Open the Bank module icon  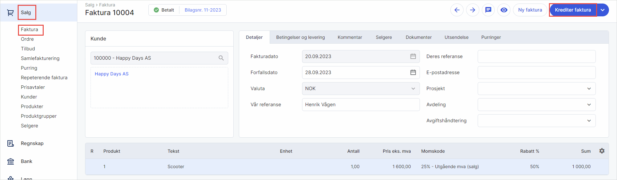pos(11,161)
